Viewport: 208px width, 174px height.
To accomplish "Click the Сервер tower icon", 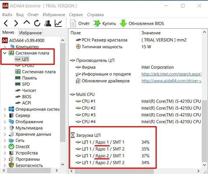I will [x=11, y=115].
